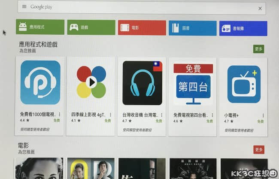Open the 書報攤 (Newsstand) category
This screenshot has height=179, width=279.
[x=243, y=27]
